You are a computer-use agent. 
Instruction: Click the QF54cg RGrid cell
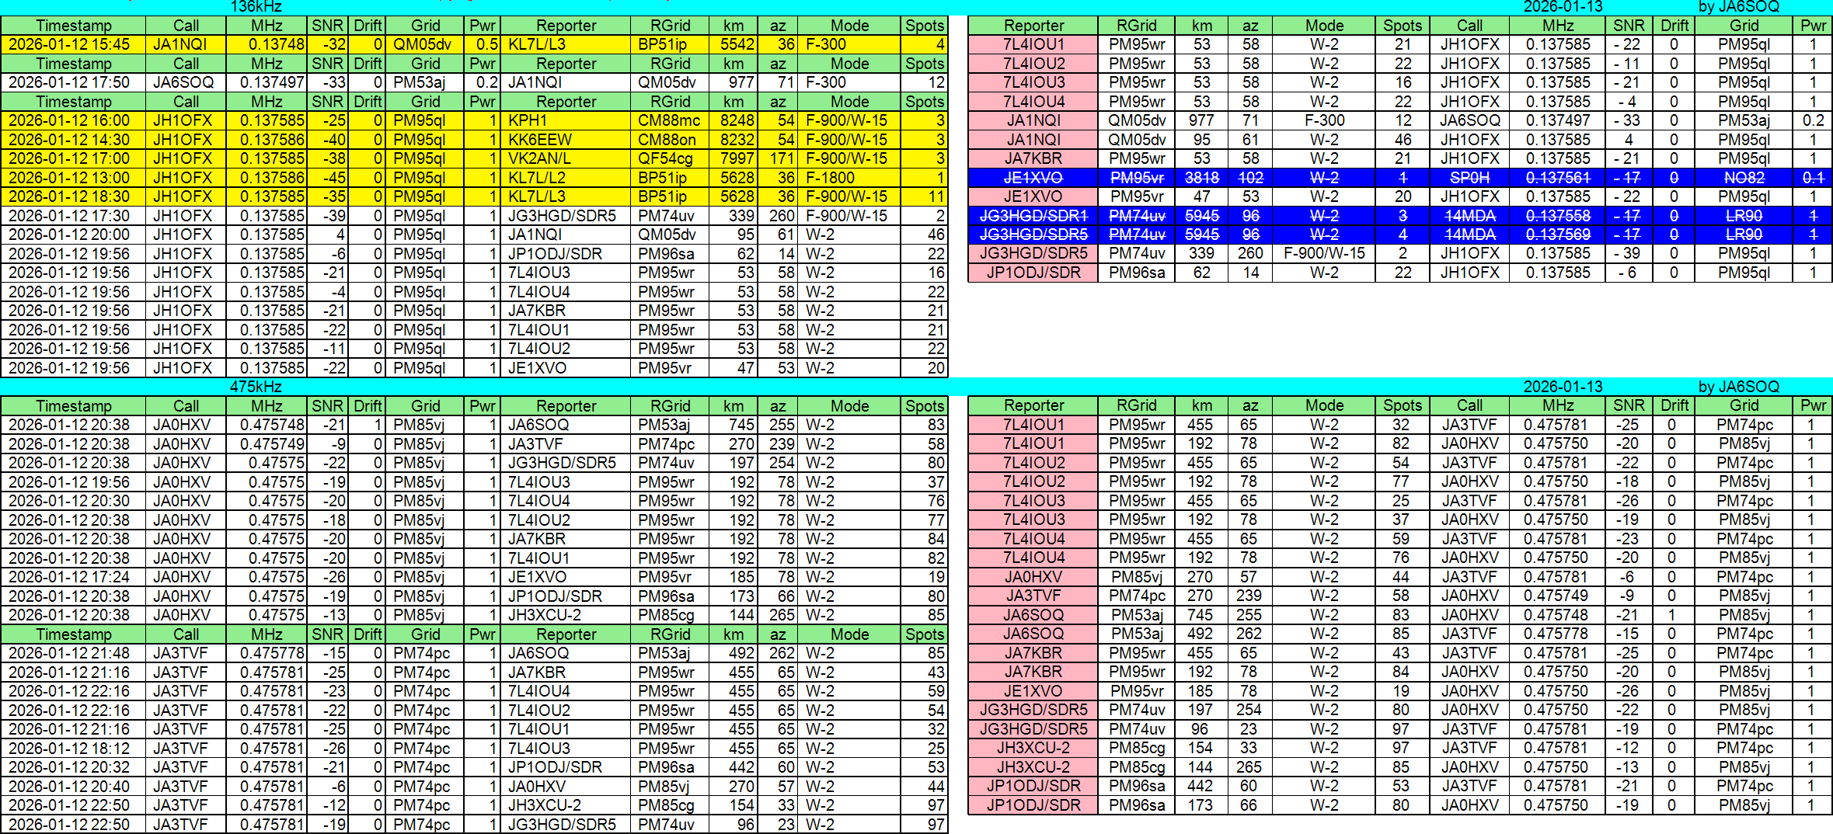click(669, 158)
